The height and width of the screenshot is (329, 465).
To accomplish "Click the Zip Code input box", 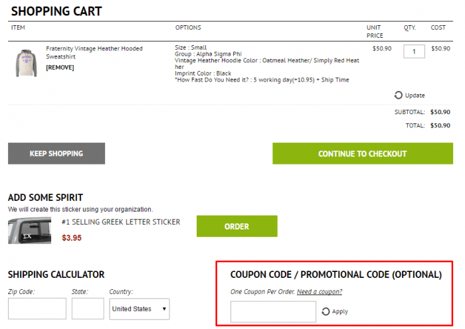I will point(37,308).
